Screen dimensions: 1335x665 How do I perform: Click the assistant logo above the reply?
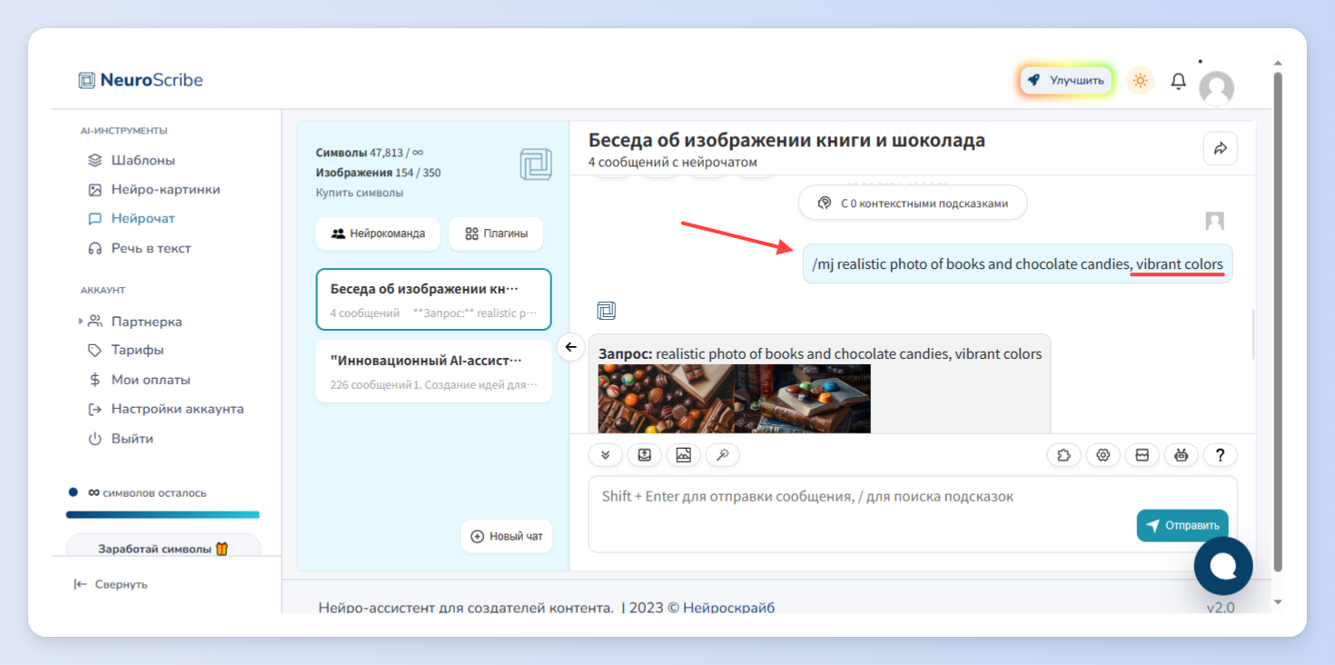[x=607, y=312]
